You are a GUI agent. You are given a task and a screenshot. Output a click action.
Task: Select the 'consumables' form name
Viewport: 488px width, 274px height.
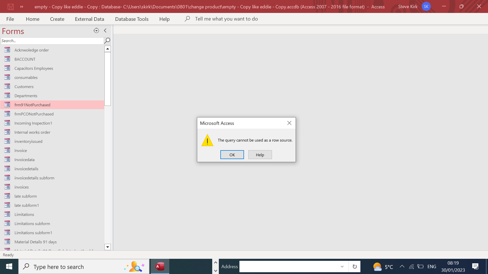point(26,77)
